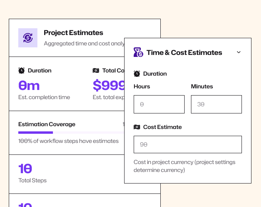Click the project currency help text
The width and height of the screenshot is (261, 207).
185,166
